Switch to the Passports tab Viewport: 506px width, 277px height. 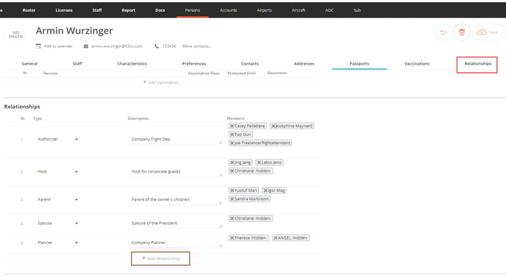pos(359,63)
